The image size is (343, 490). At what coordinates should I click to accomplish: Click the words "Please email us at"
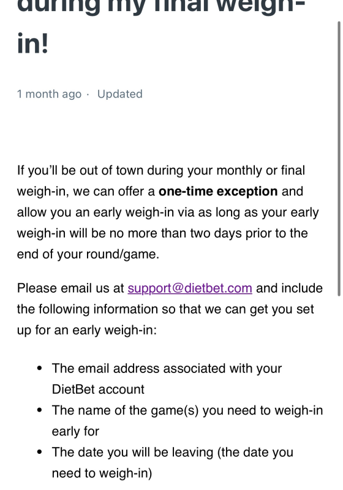[x=70, y=288]
